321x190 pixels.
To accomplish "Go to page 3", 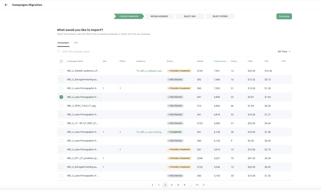I will click(x=171, y=185).
